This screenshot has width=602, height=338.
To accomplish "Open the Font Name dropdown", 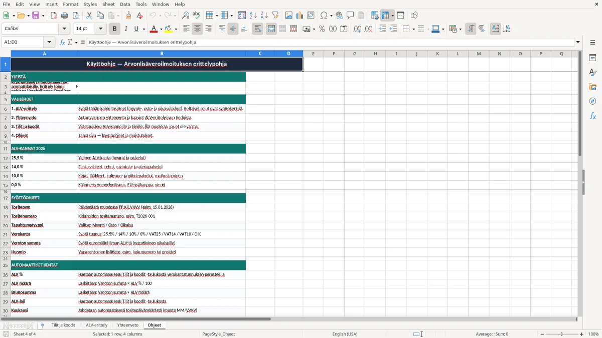I will coord(64,29).
